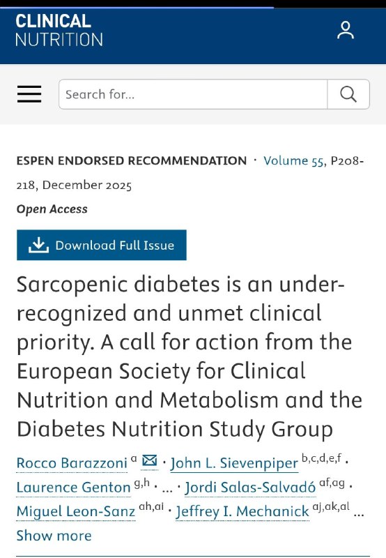The image size is (386, 558).
Task: Open the hamburger navigation menu
Action: tap(29, 94)
